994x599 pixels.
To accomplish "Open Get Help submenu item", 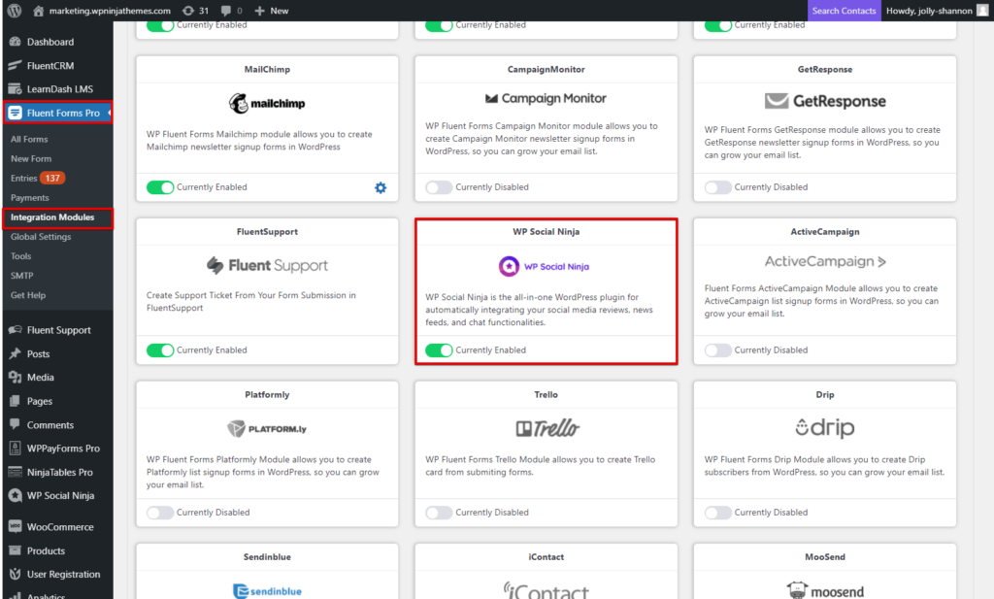I will coord(28,295).
